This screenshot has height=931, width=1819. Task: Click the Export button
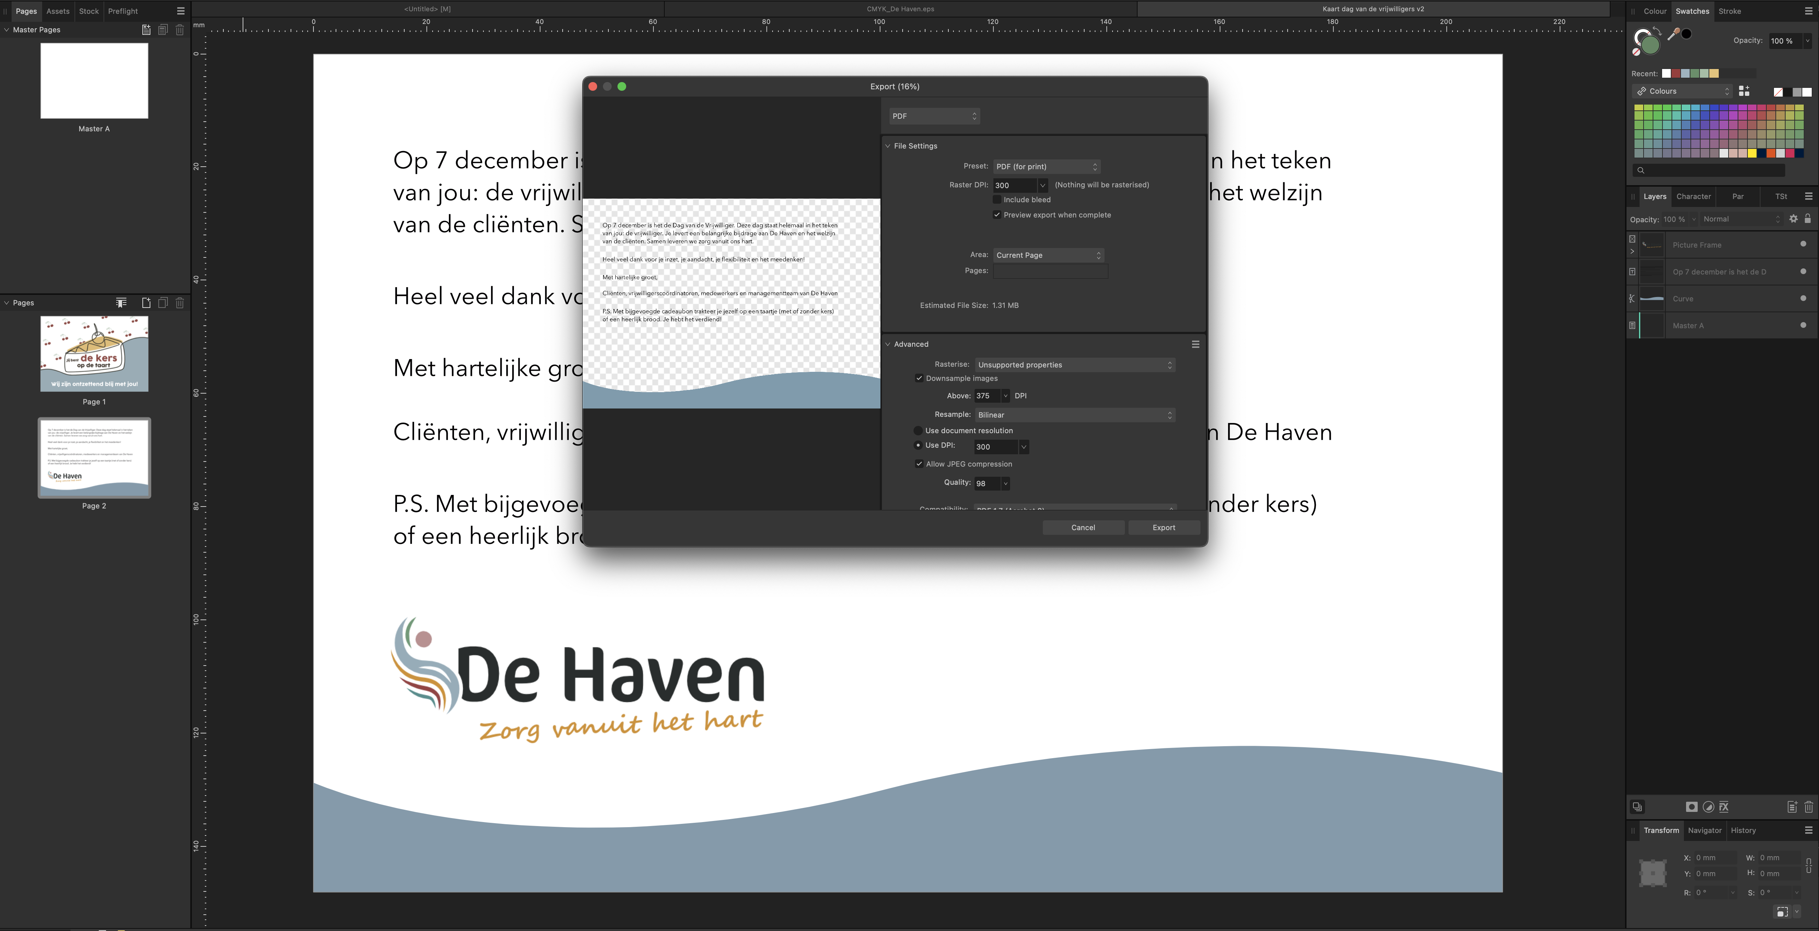tap(1164, 527)
